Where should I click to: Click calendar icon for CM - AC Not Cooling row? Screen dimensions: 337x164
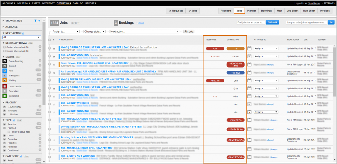tap(249, 56)
